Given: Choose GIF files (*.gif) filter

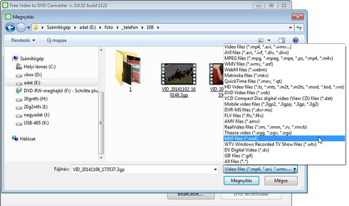Looking at the screenshot, I should (284, 156).
